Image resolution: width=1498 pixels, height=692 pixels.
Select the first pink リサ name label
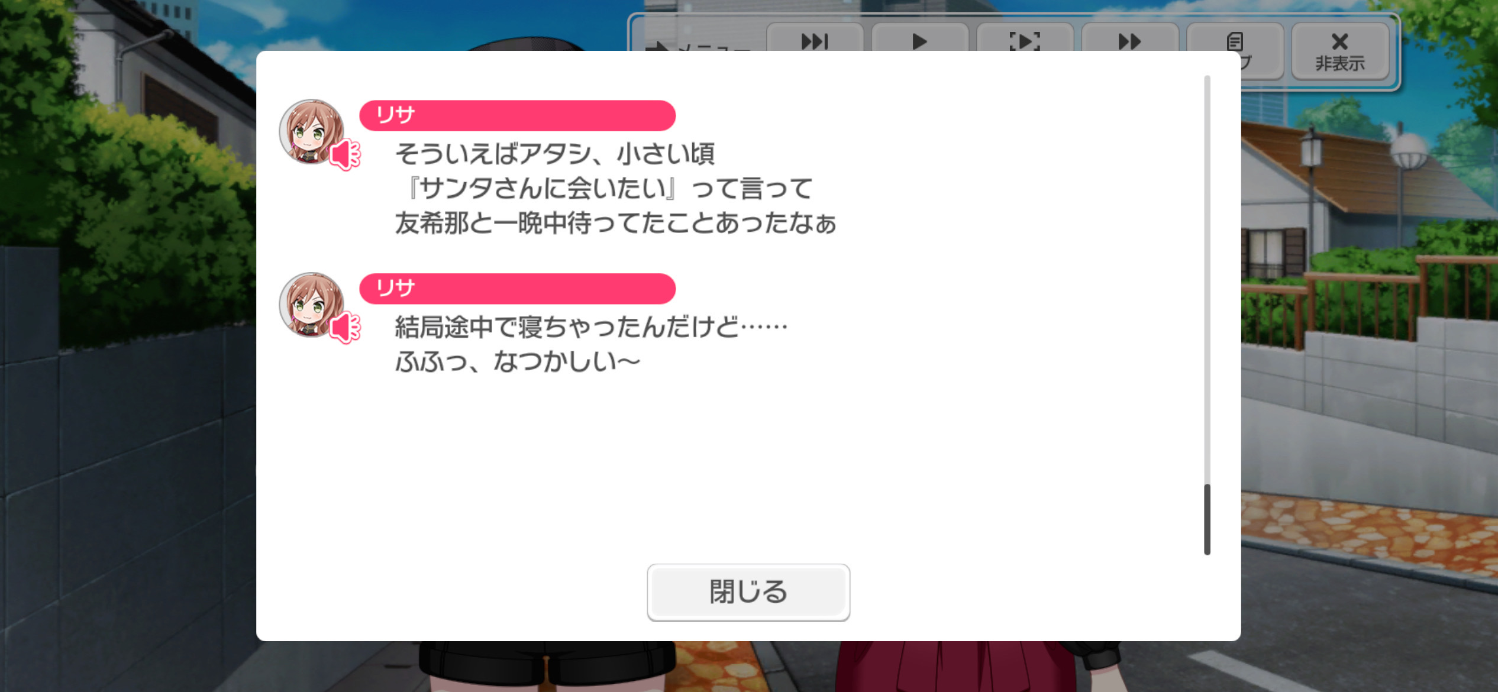click(517, 115)
